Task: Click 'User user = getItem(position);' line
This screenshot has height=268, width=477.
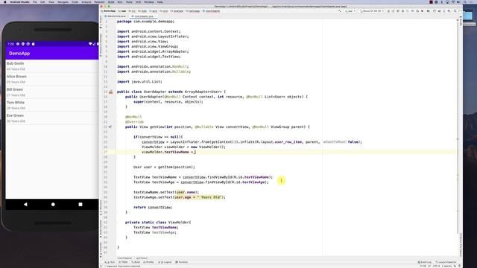Action: click(x=164, y=167)
